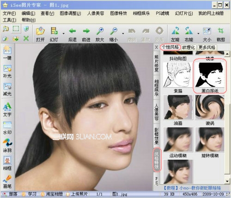
Task: Click the 上传照片 button in status bar
Action: coord(77,194)
